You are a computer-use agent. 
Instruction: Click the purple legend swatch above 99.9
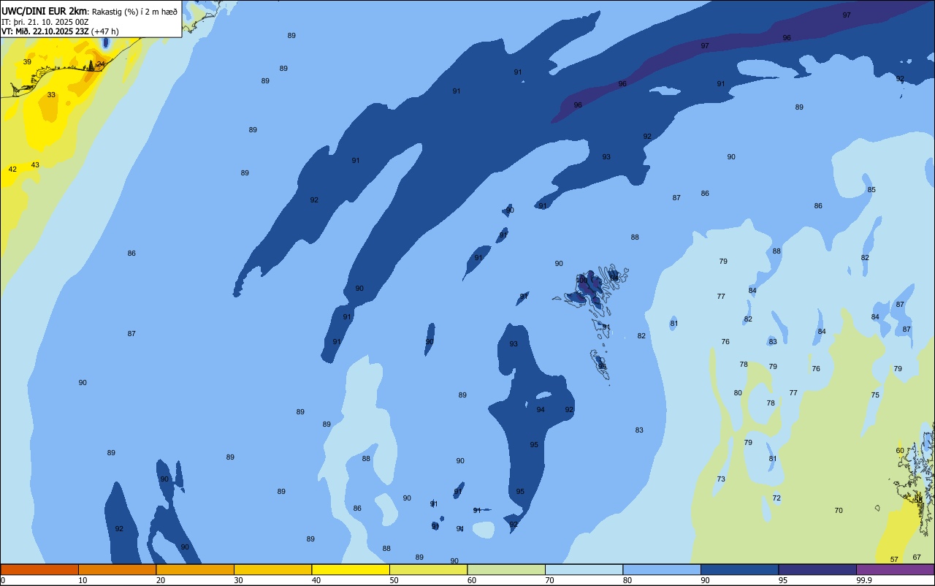click(895, 569)
